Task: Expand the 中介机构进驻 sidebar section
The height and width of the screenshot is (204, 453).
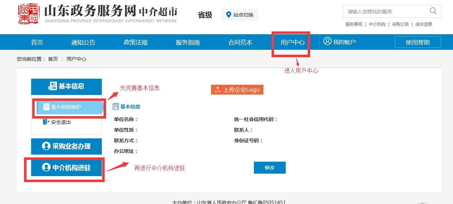Action: 66,168
